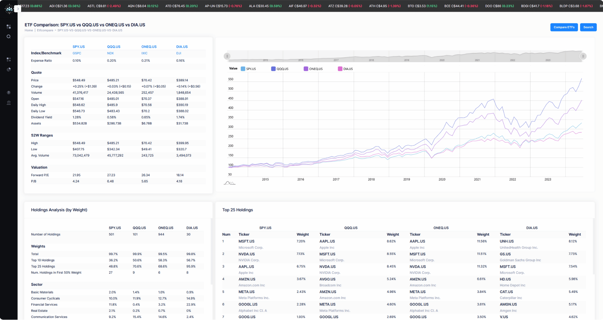
Task: Expand the sidebar with the double-chevron toggle
Action: click(18, 9)
